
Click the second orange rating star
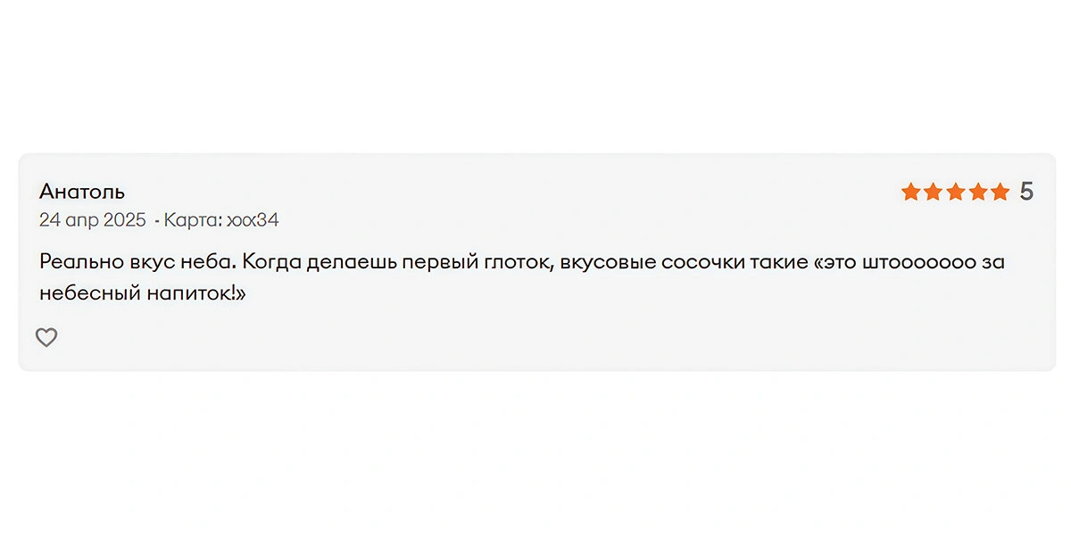pos(933,192)
